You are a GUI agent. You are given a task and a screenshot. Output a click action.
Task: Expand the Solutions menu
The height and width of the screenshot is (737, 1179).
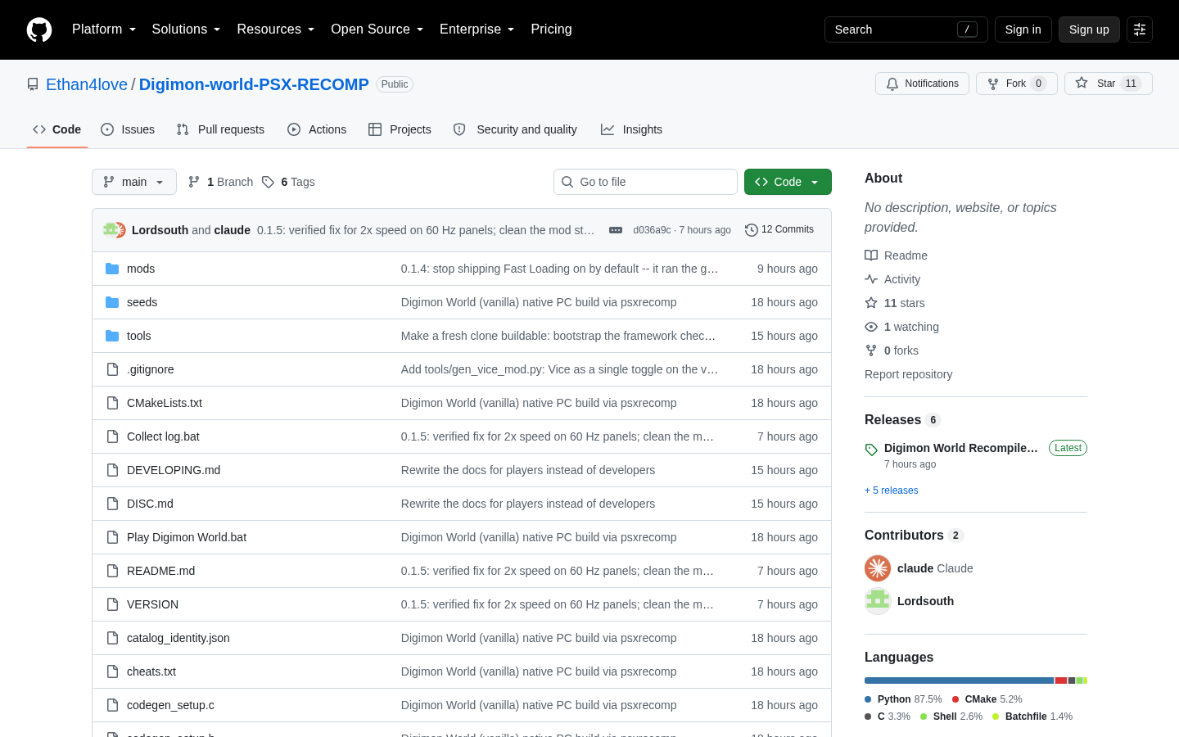186,29
